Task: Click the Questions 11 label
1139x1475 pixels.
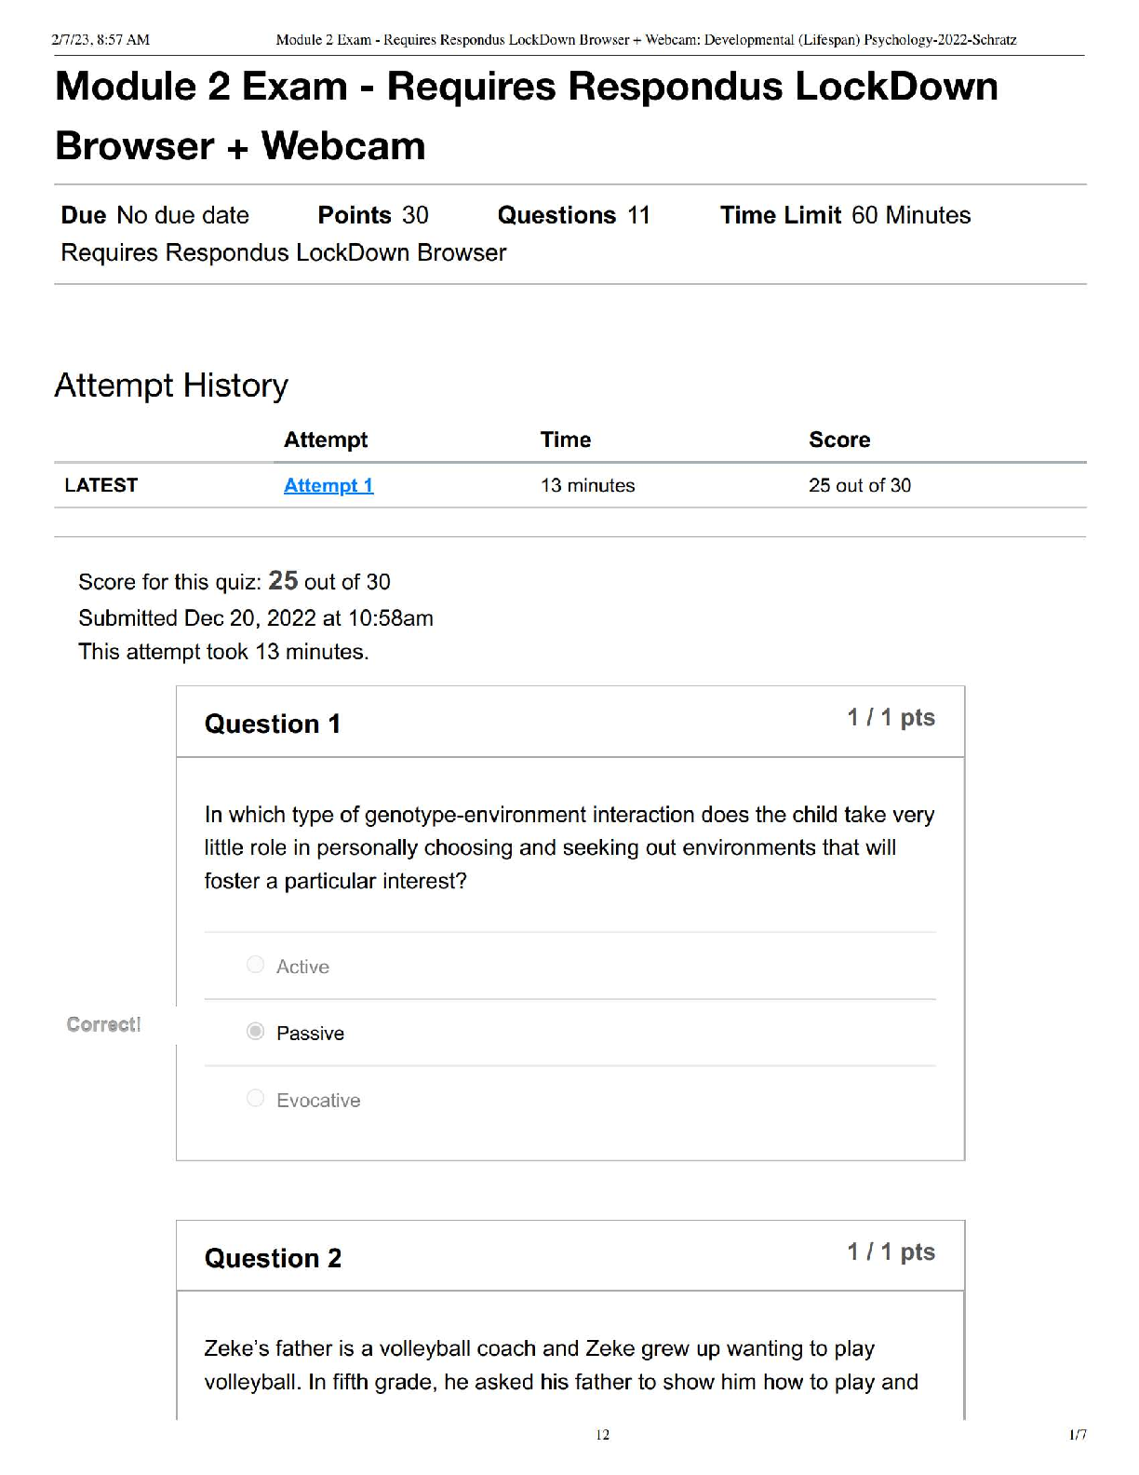Action: coord(573,215)
